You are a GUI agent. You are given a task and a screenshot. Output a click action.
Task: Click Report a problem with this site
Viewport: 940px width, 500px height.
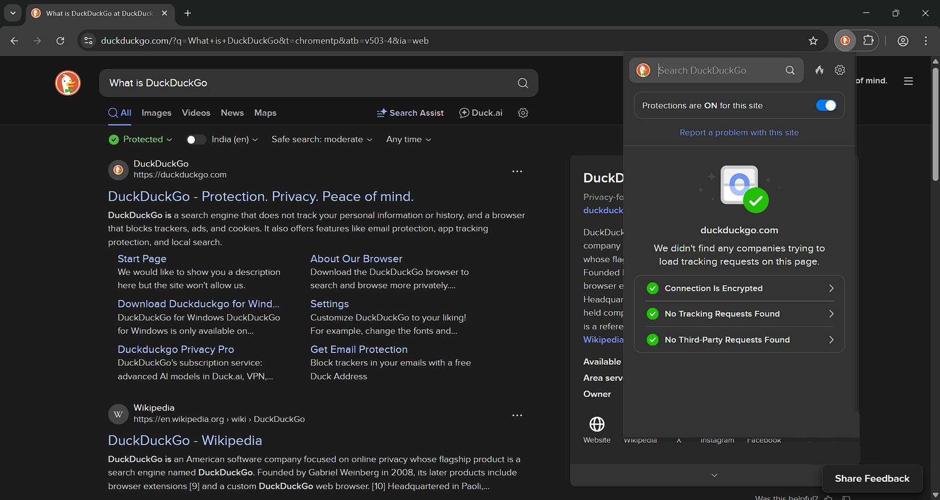tap(739, 132)
